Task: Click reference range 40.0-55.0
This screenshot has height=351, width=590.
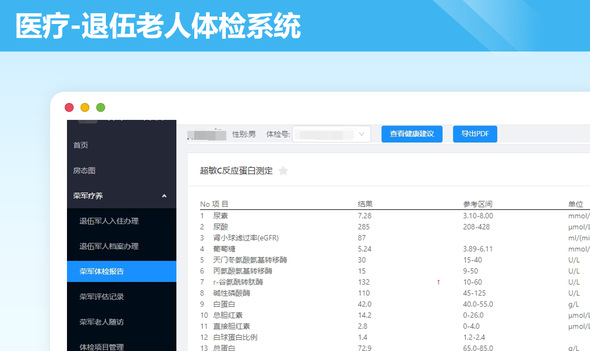Action: 478,304
